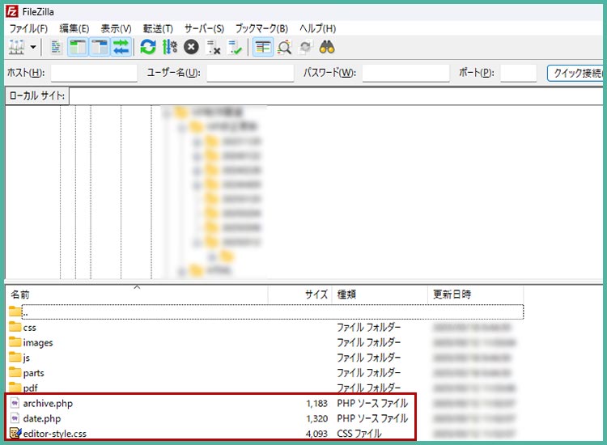
Task: Click the css folder icon
Action: pyautogui.click(x=15, y=327)
